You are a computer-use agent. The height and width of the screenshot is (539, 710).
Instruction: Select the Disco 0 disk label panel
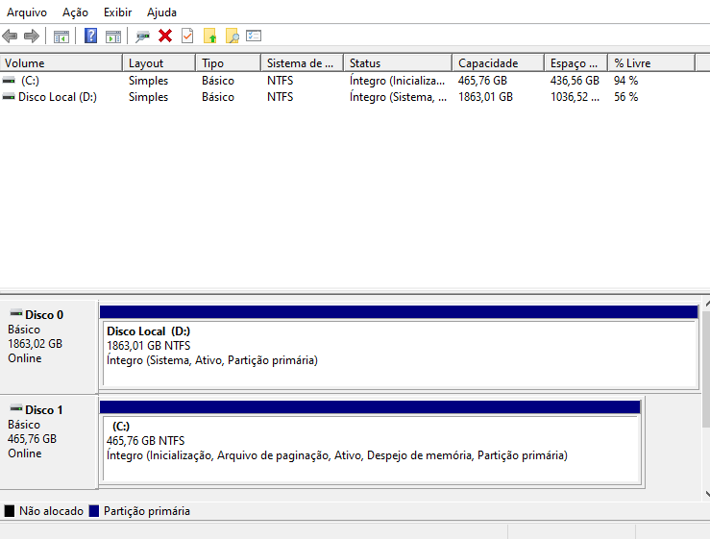(x=49, y=347)
